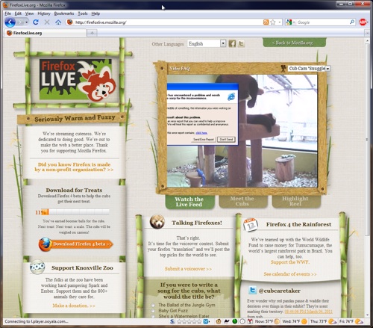Open the Cub Cam camera selector dropdown
The height and width of the screenshot is (328, 373).
(309, 68)
